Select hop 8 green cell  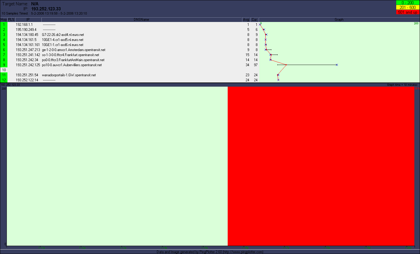(x=4, y=60)
